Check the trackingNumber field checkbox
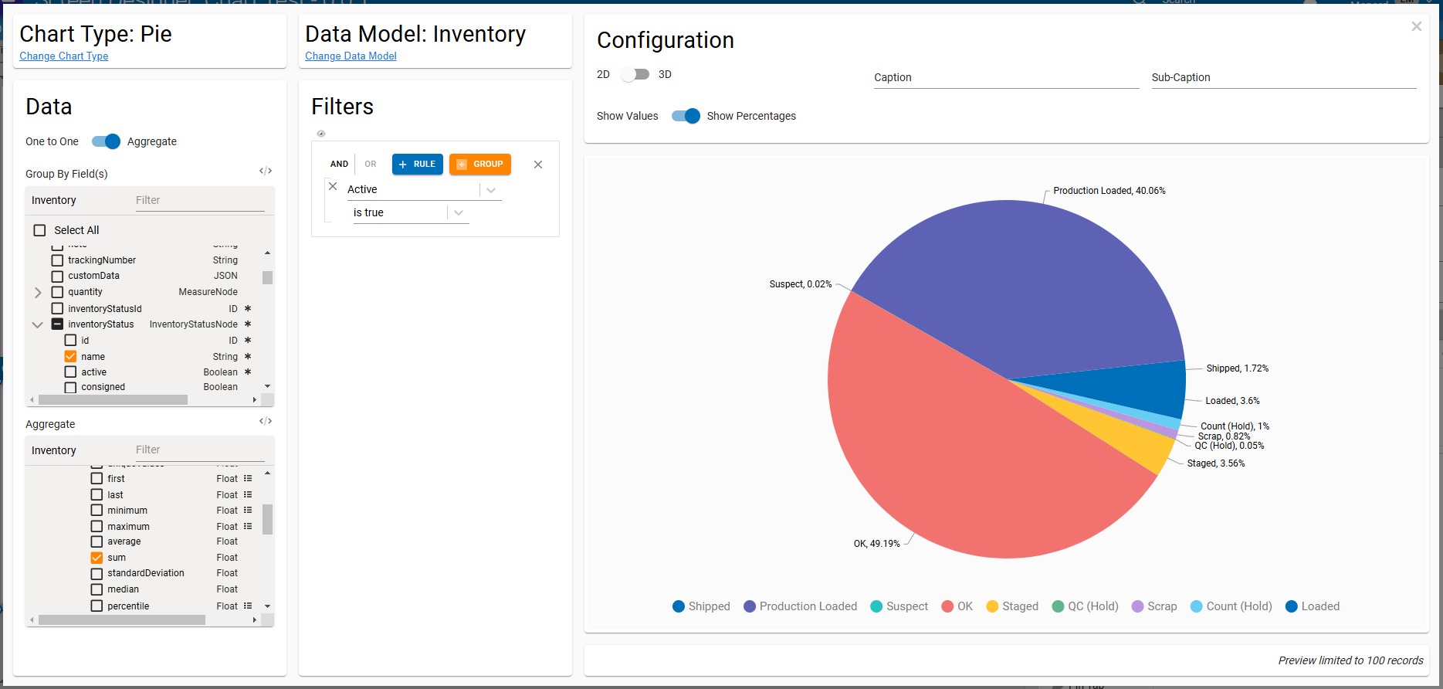This screenshot has height=689, width=1443. click(57, 260)
